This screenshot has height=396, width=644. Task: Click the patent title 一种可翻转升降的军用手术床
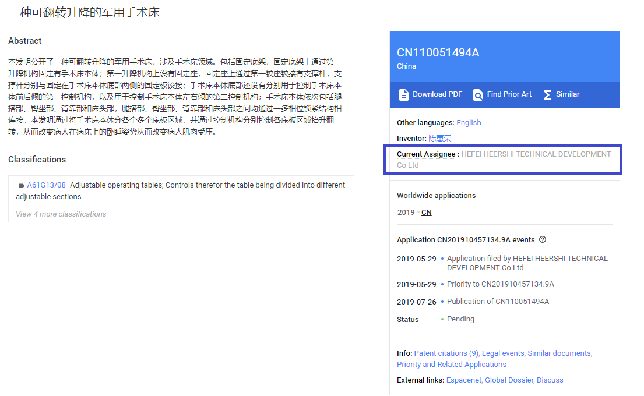pos(84,12)
